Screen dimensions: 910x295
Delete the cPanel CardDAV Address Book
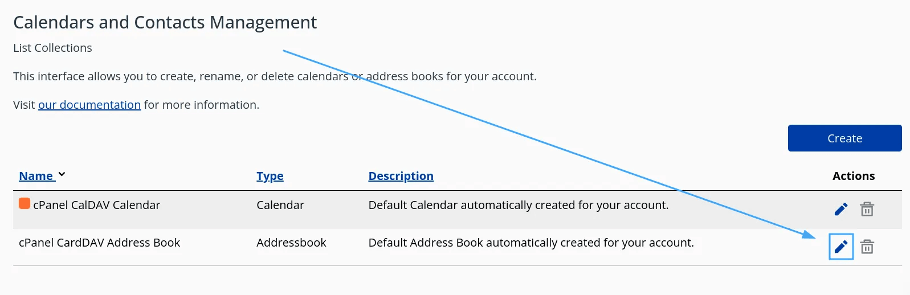(867, 247)
